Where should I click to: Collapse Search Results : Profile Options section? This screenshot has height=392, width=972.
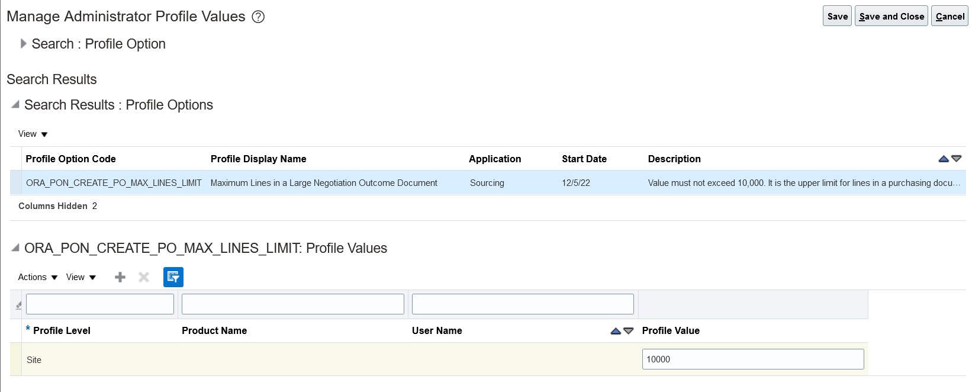click(15, 105)
